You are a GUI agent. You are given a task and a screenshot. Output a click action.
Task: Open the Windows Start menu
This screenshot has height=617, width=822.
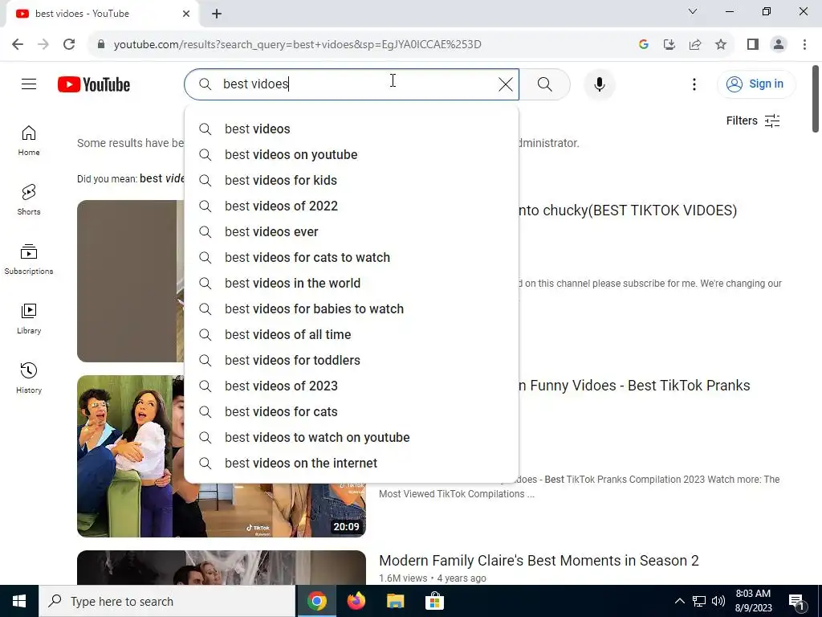[x=19, y=601]
